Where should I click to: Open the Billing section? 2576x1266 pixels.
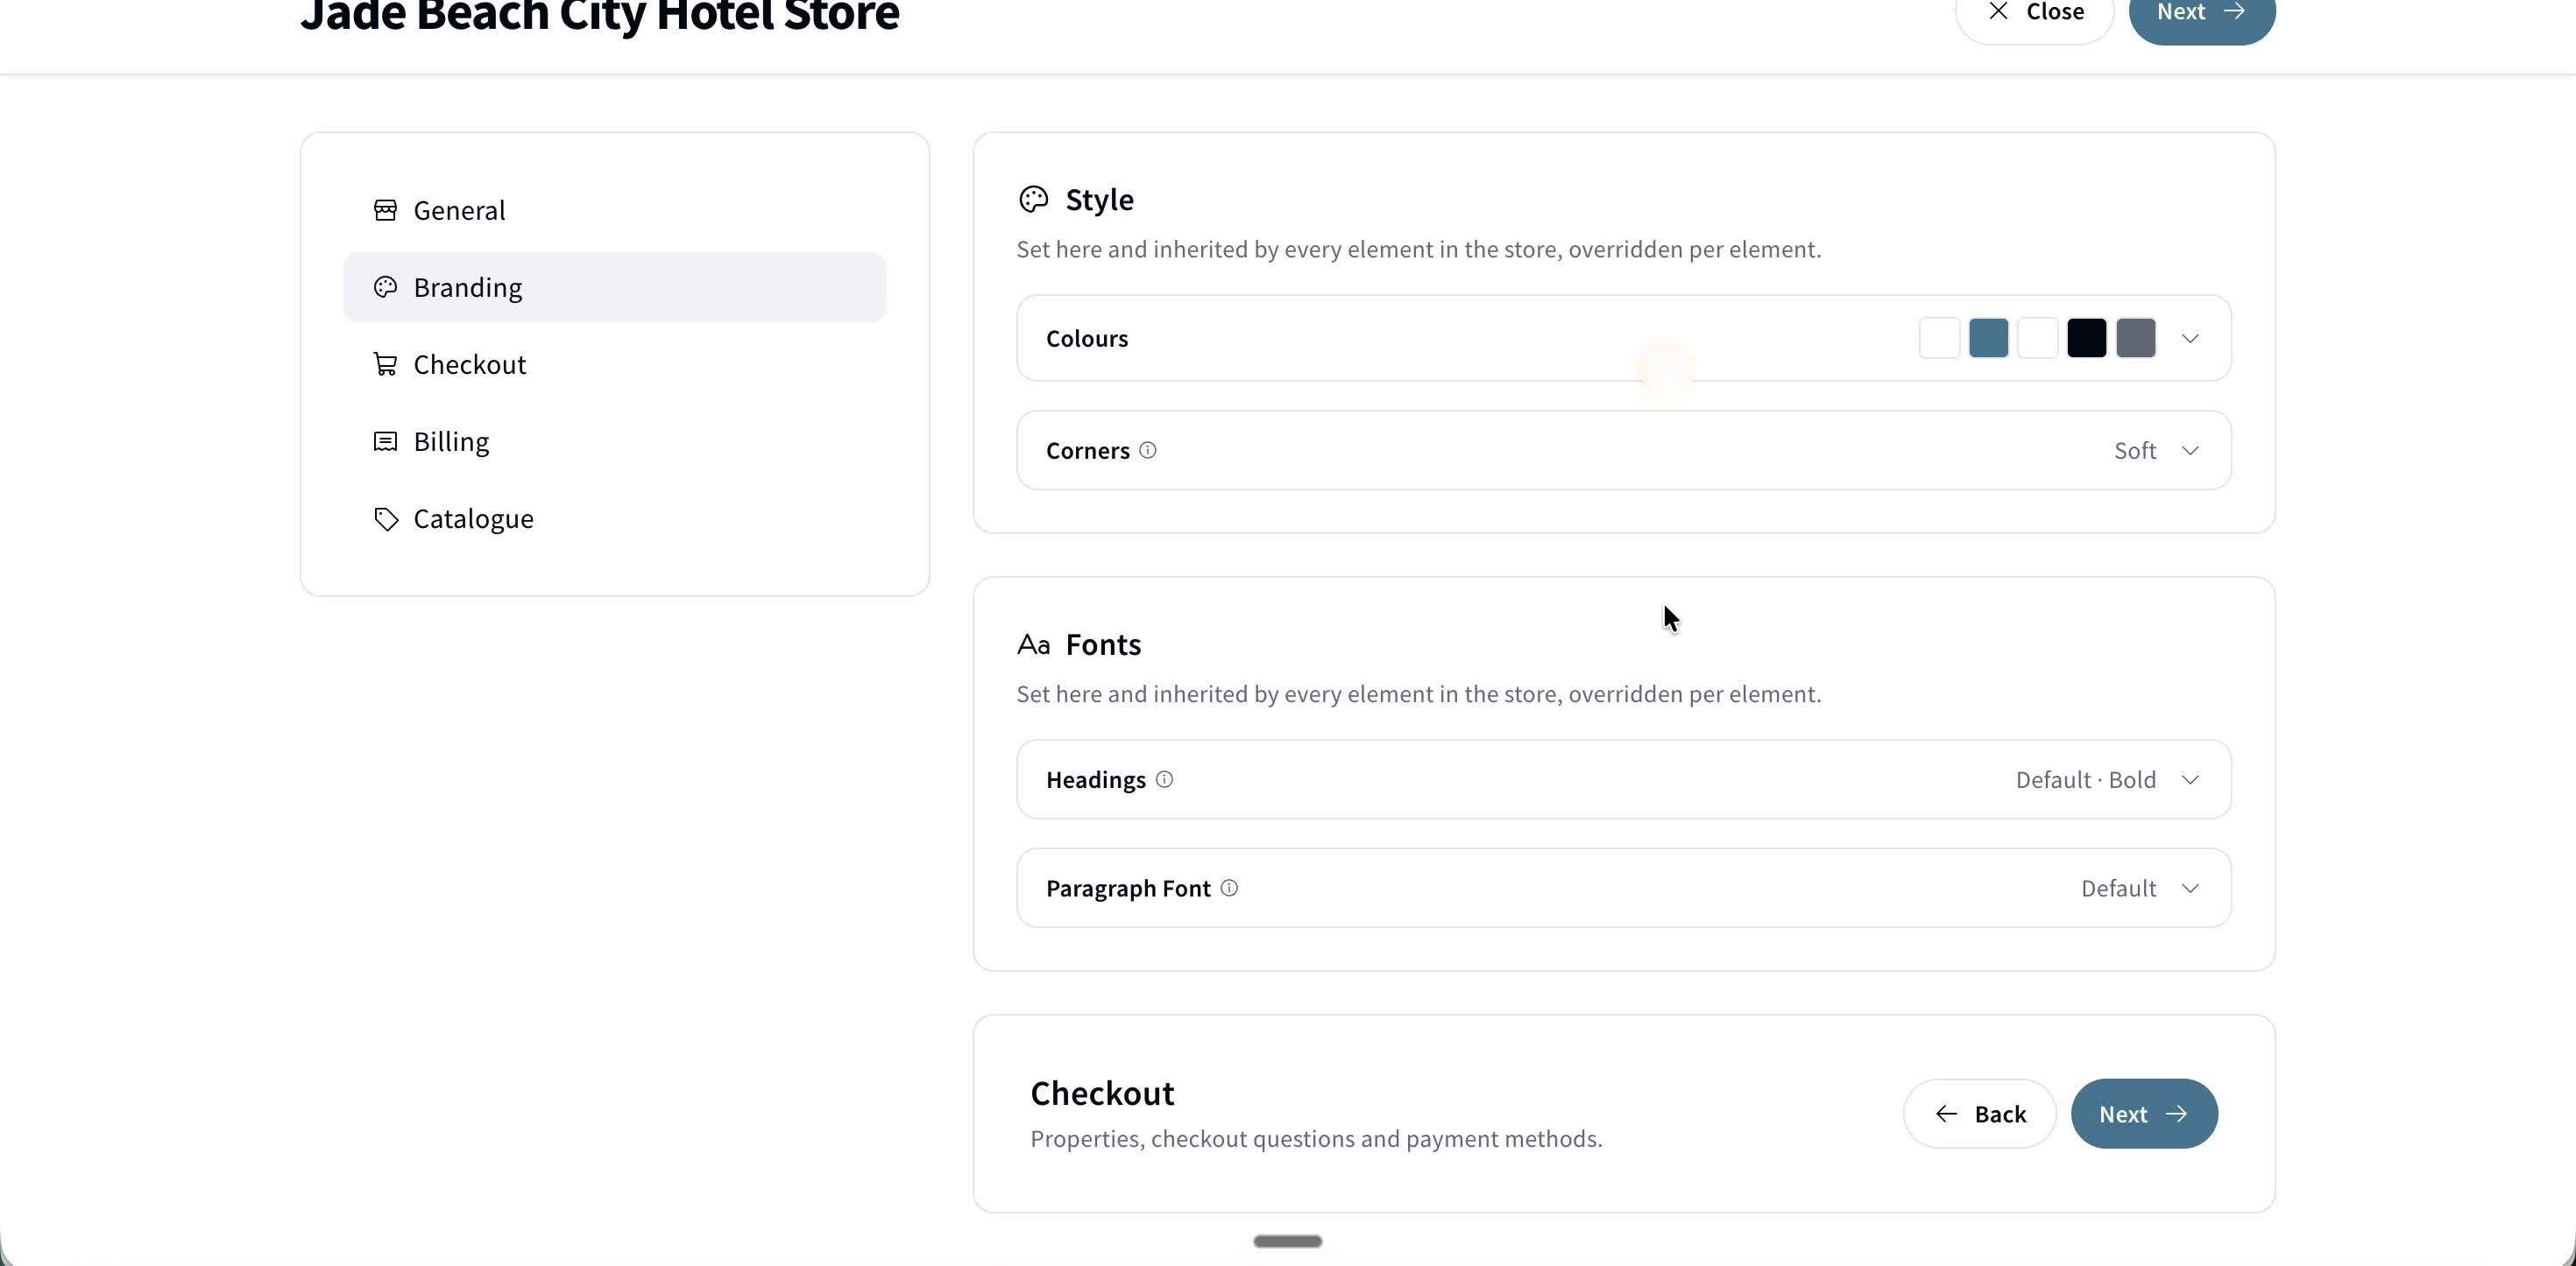coord(614,440)
